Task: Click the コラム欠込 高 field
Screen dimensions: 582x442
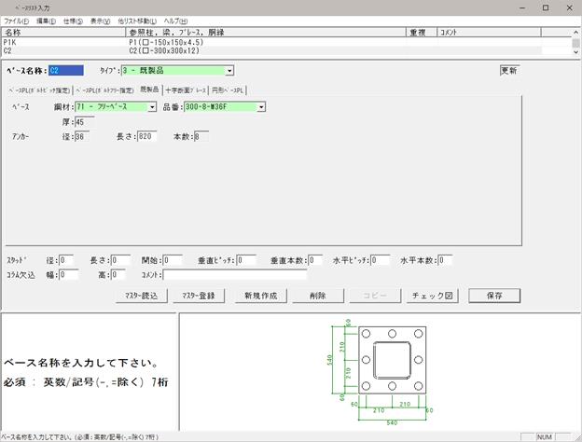Action: (x=118, y=275)
